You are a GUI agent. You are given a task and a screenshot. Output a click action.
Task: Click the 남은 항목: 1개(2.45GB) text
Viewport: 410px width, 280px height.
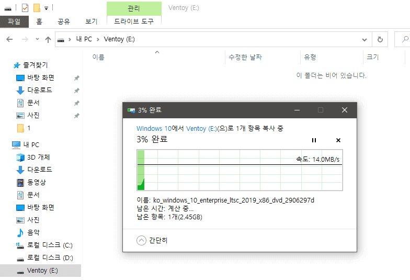coord(169,217)
